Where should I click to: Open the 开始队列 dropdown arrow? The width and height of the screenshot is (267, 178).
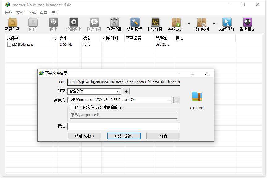pos(189,24)
